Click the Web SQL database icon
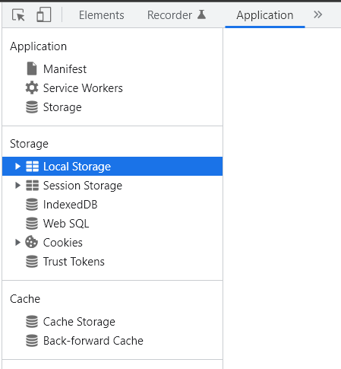The width and height of the screenshot is (341, 369). 32,224
